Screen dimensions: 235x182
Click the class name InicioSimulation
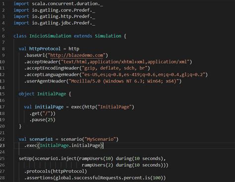point(51,36)
